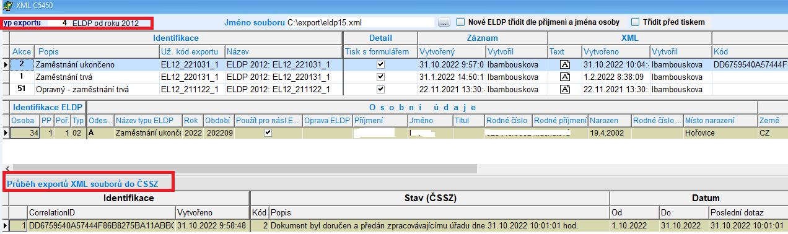The height and width of the screenshot is (234, 788).
Task: Click Od date cell 1.10.2022
Action: 634,226
